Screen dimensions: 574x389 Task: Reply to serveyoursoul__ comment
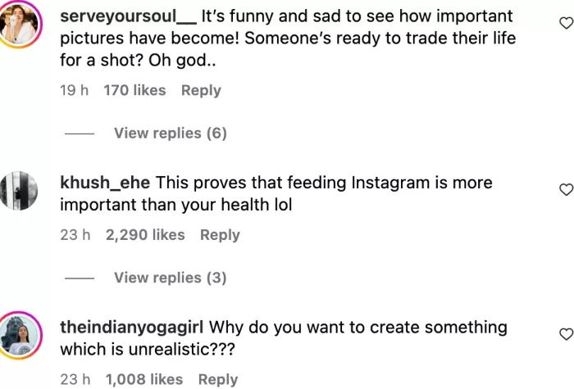coord(201,90)
